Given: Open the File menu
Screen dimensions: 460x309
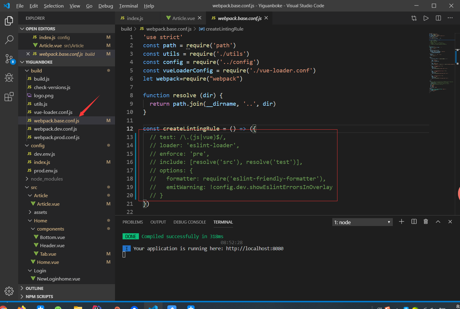Looking at the screenshot, I should click(20, 6).
